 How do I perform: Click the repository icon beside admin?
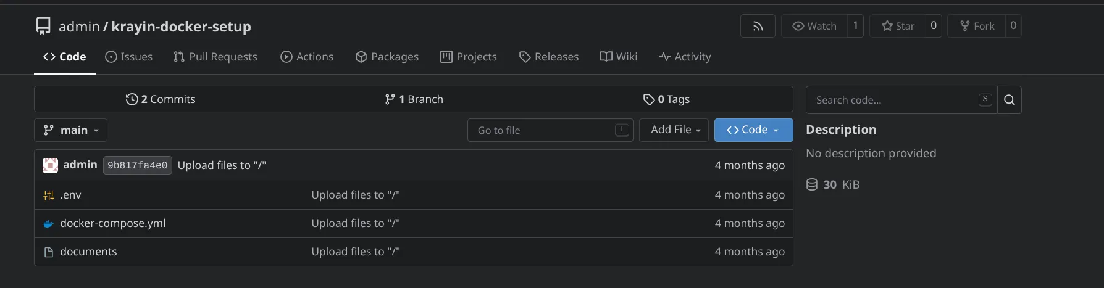point(43,26)
